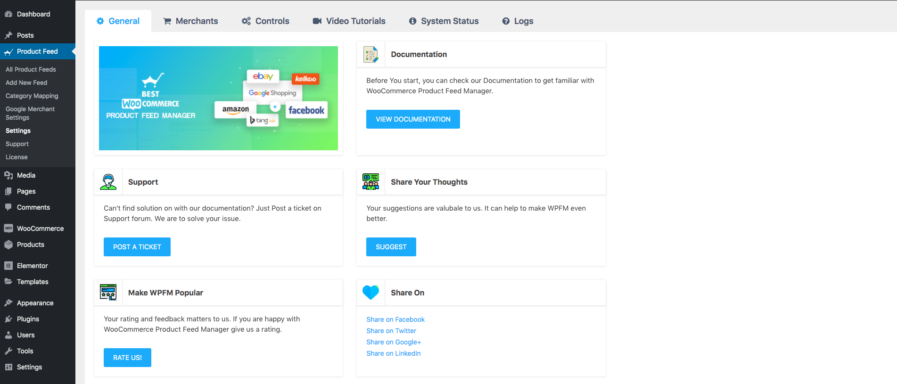The width and height of the screenshot is (897, 384).
Task: Click the Video Tutorials camera icon
Action: [x=317, y=21]
